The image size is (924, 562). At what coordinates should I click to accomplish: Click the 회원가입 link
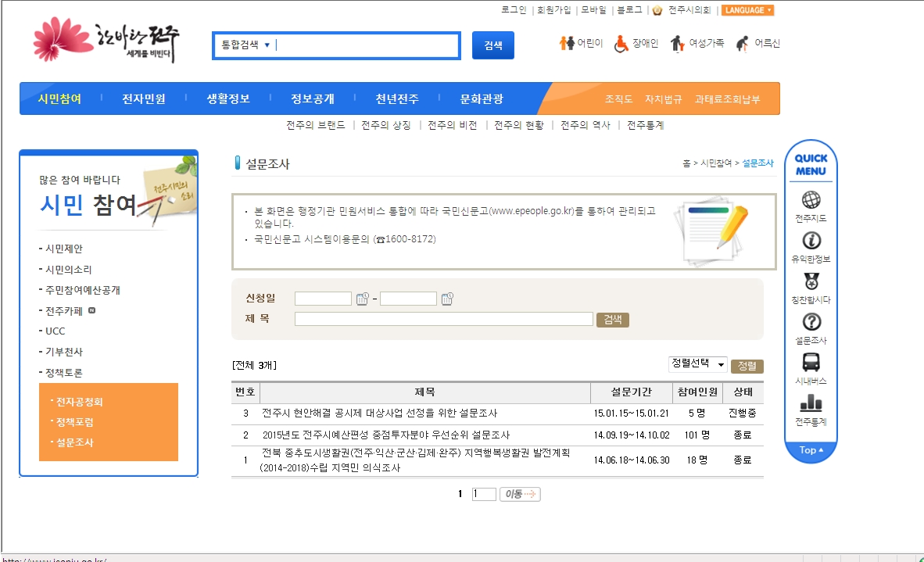[554, 10]
